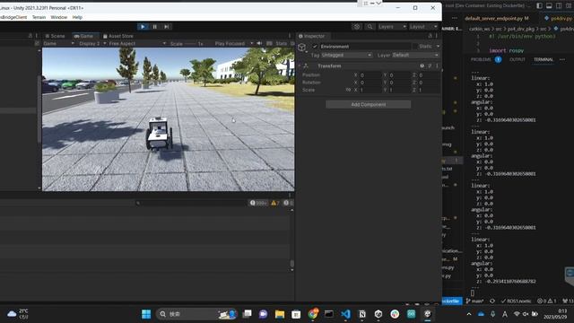574x323 pixels.
Task: Open Transform presets icon
Action: [430, 65]
